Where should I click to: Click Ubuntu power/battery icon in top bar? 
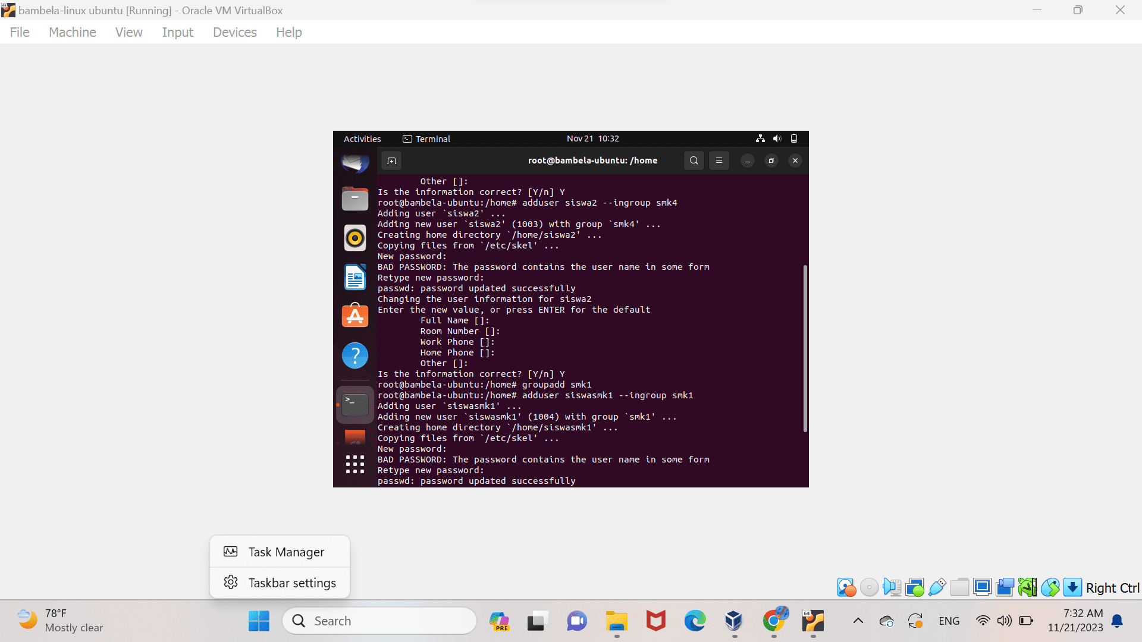794,139
